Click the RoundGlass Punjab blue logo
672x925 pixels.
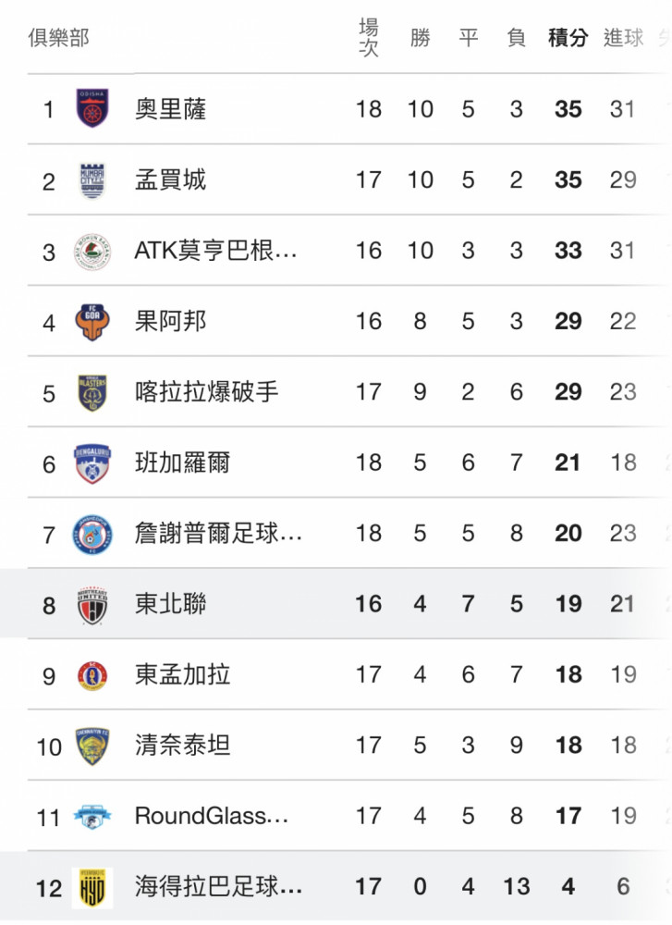(92, 817)
